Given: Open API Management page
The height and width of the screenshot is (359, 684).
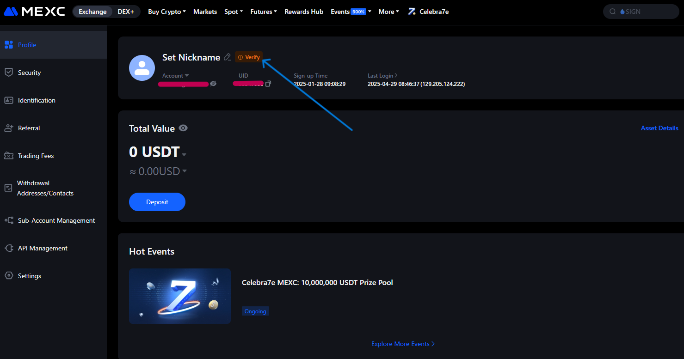Looking at the screenshot, I should tap(53, 248).
